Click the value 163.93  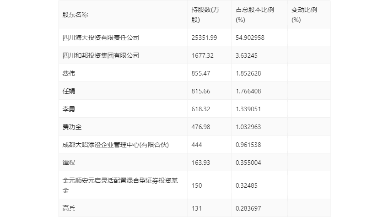point(201,163)
